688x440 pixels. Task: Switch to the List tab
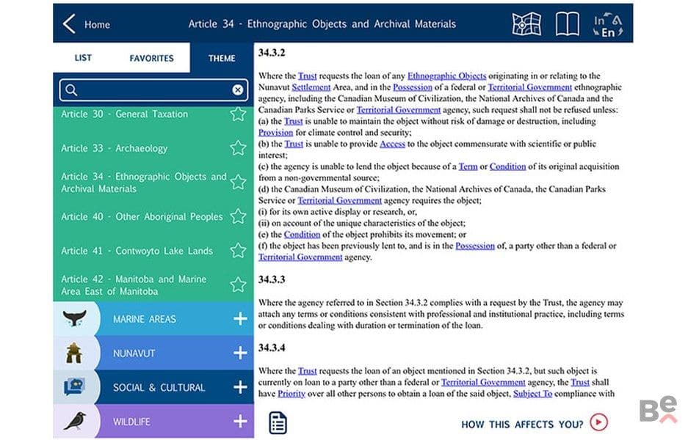click(83, 58)
